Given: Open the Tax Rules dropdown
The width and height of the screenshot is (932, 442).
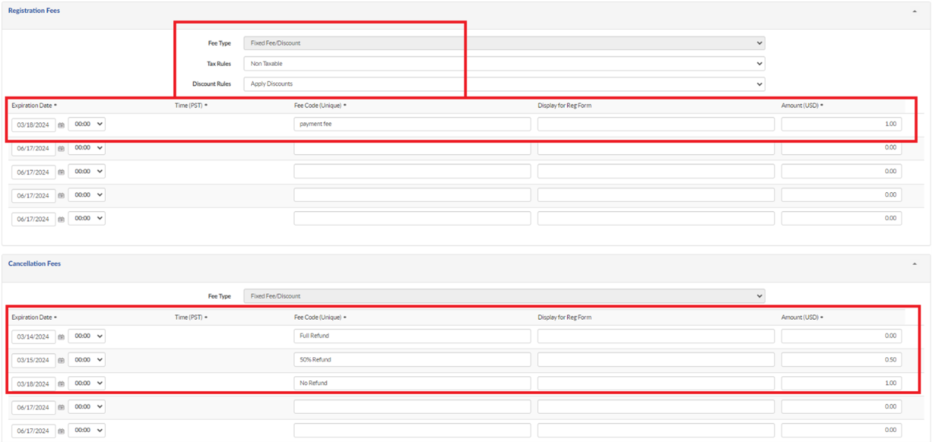Looking at the screenshot, I should tap(504, 64).
